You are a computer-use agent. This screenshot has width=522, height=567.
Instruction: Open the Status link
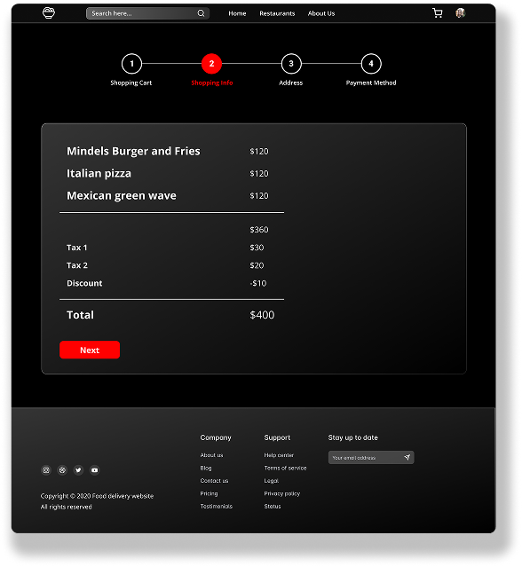pyautogui.click(x=273, y=507)
